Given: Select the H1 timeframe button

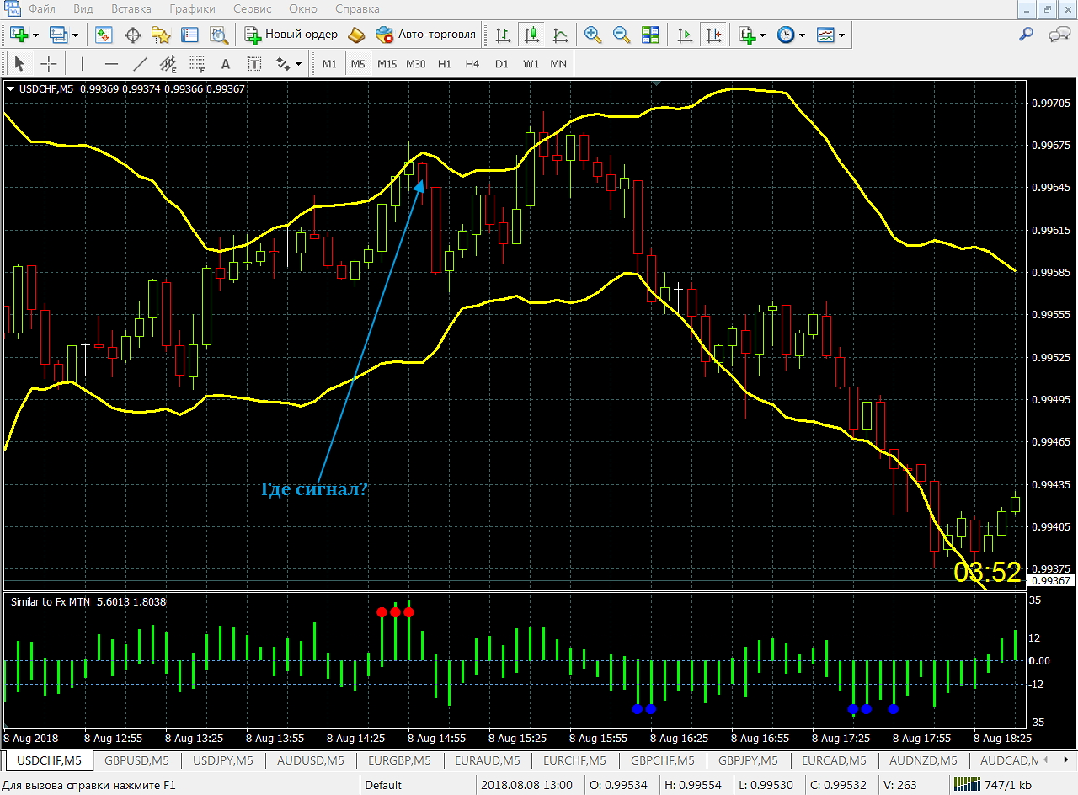Looking at the screenshot, I should (445, 64).
